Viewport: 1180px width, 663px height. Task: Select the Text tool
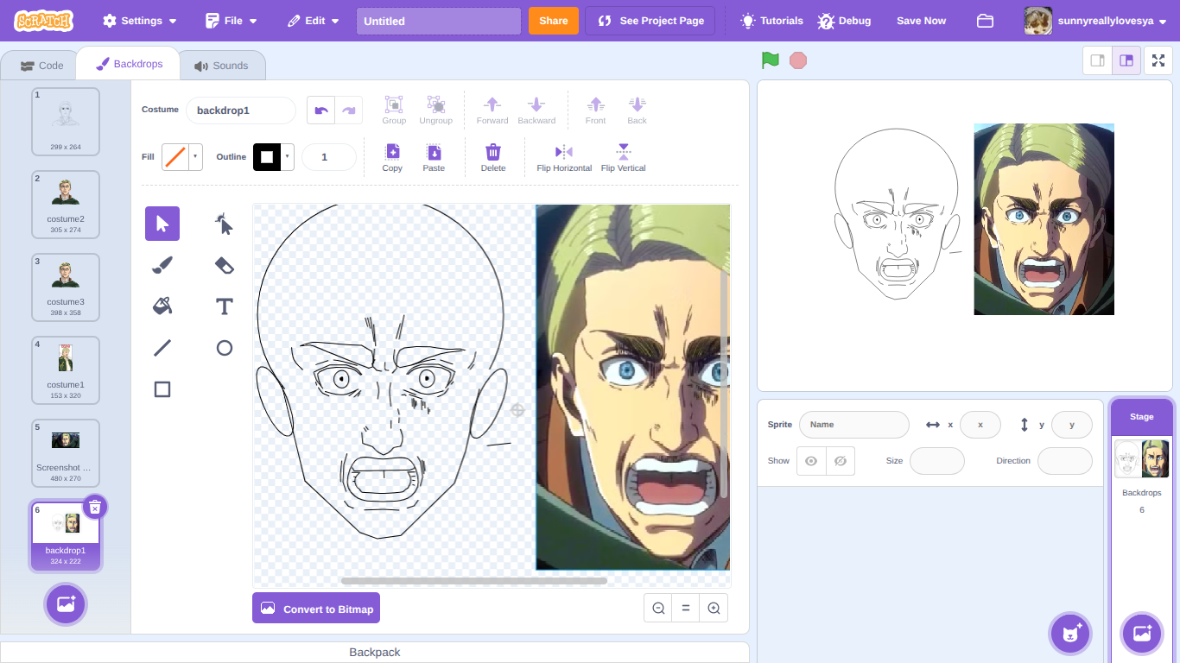(x=225, y=306)
